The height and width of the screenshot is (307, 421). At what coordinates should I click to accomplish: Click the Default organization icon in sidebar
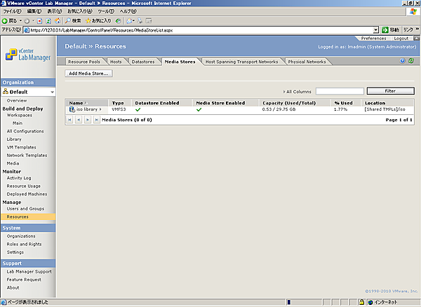pos(6,91)
